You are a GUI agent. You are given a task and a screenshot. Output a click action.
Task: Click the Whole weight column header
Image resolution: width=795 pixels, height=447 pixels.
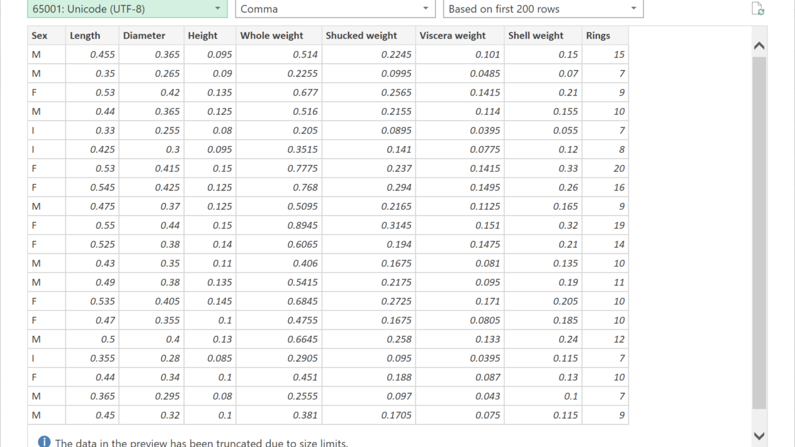[x=278, y=35]
